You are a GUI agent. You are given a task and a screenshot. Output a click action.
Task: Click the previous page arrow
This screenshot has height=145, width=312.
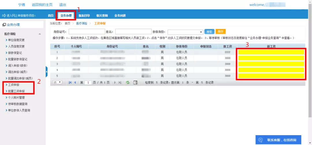click(x=75, y=82)
